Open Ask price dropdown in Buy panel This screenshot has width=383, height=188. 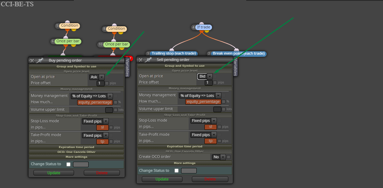coord(97,77)
